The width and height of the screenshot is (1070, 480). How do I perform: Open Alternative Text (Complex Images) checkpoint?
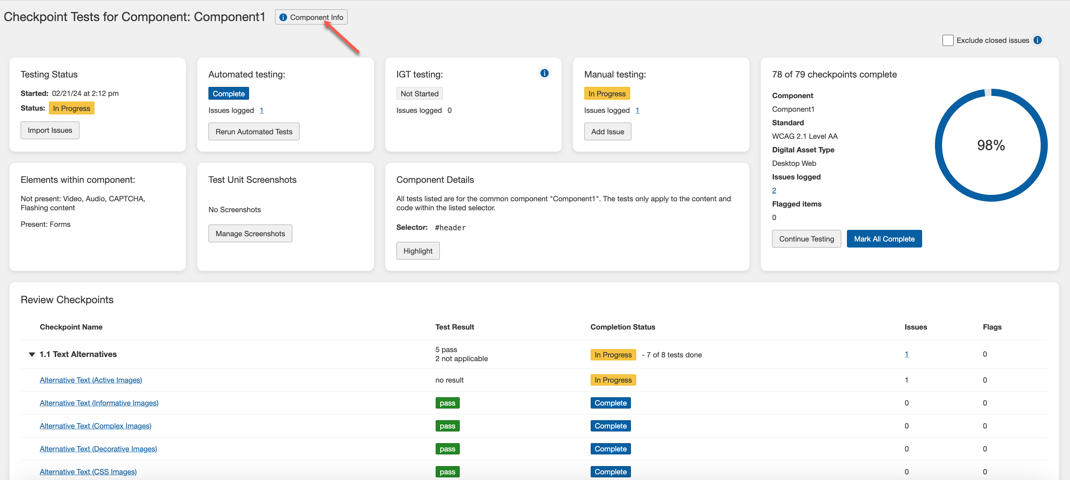pyautogui.click(x=95, y=425)
